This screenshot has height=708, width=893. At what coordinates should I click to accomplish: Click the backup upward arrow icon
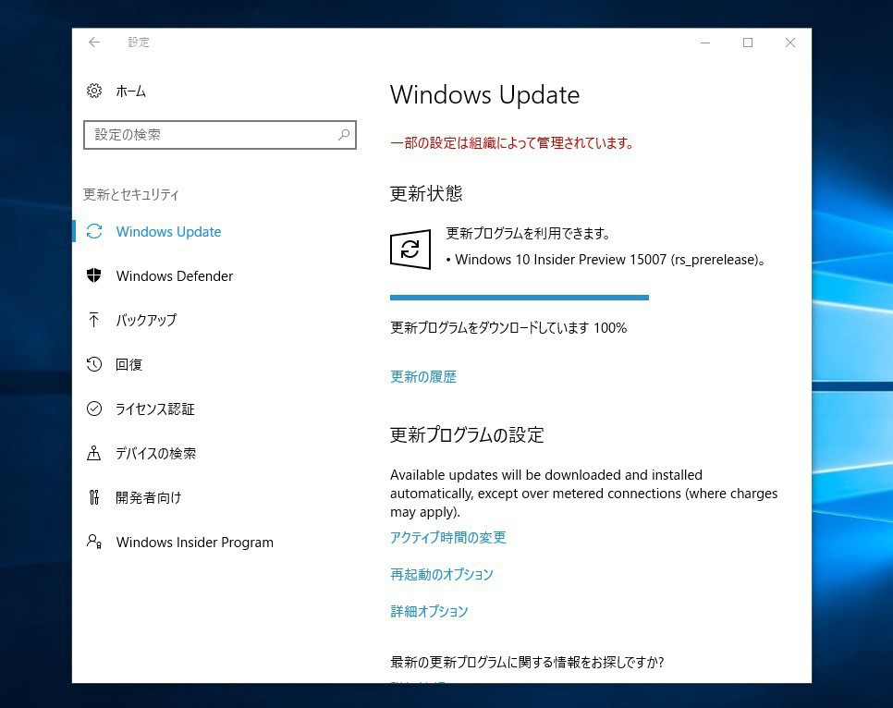[94, 320]
